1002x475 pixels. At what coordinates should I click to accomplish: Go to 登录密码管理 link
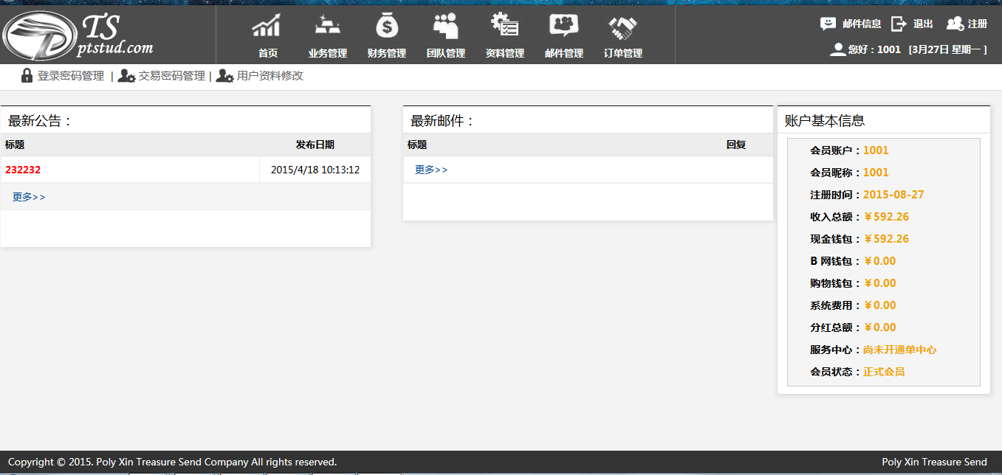tap(71, 76)
